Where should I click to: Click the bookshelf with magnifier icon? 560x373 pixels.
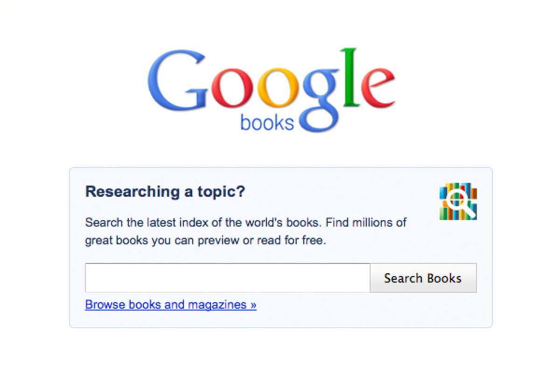tap(458, 201)
